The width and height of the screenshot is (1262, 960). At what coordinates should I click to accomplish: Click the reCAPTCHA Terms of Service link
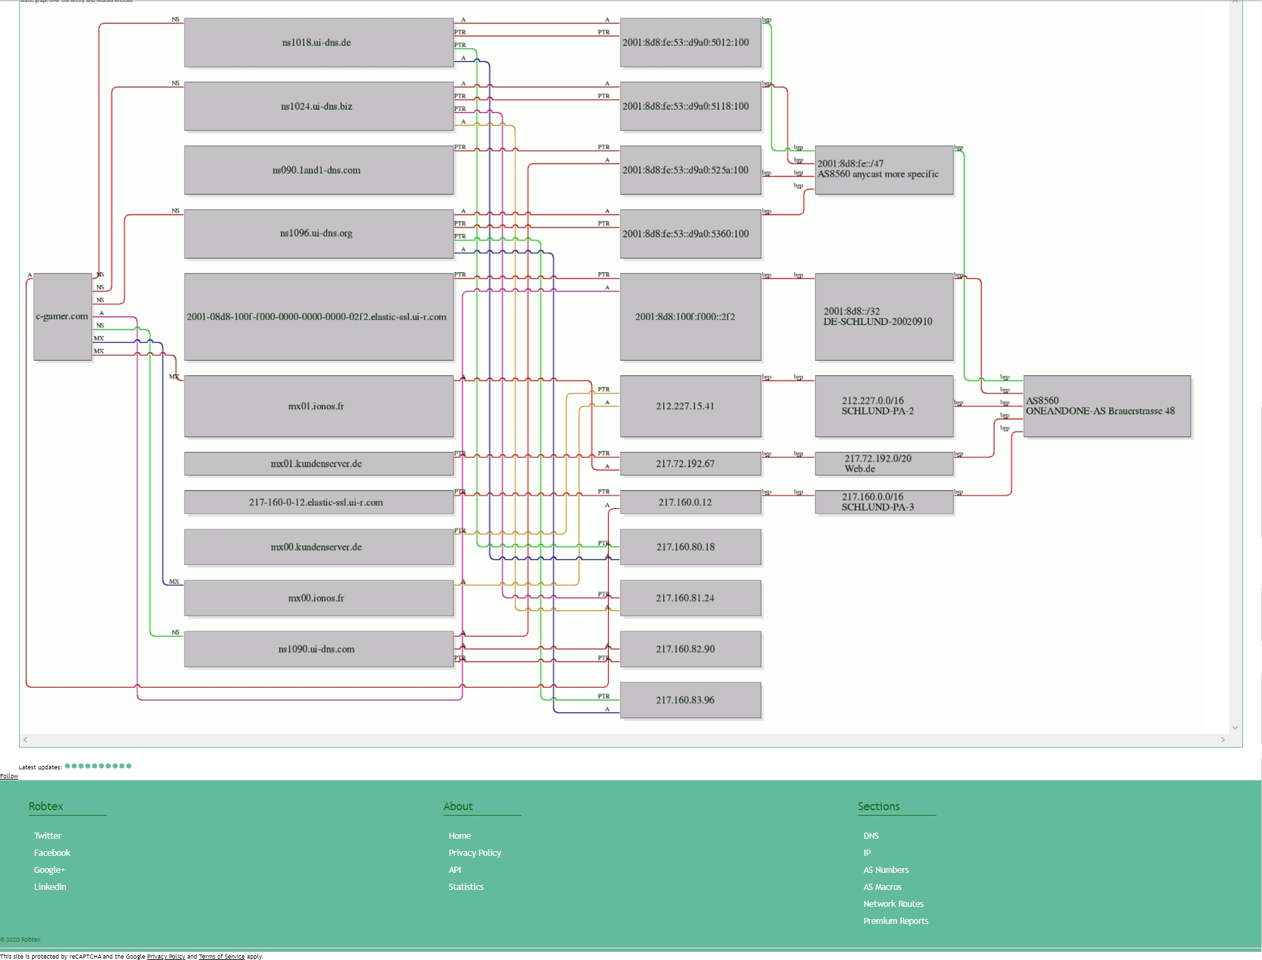(x=221, y=957)
